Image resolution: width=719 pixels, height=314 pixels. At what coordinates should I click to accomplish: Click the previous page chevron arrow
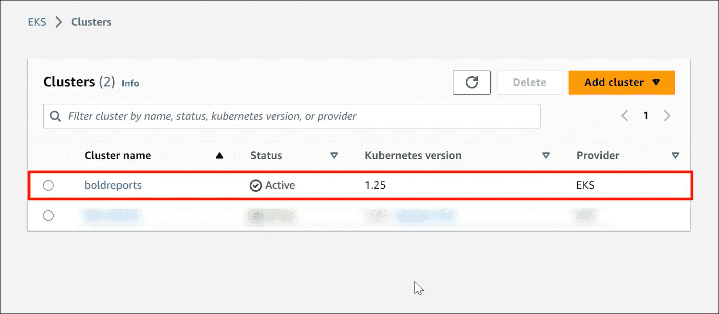click(x=624, y=116)
